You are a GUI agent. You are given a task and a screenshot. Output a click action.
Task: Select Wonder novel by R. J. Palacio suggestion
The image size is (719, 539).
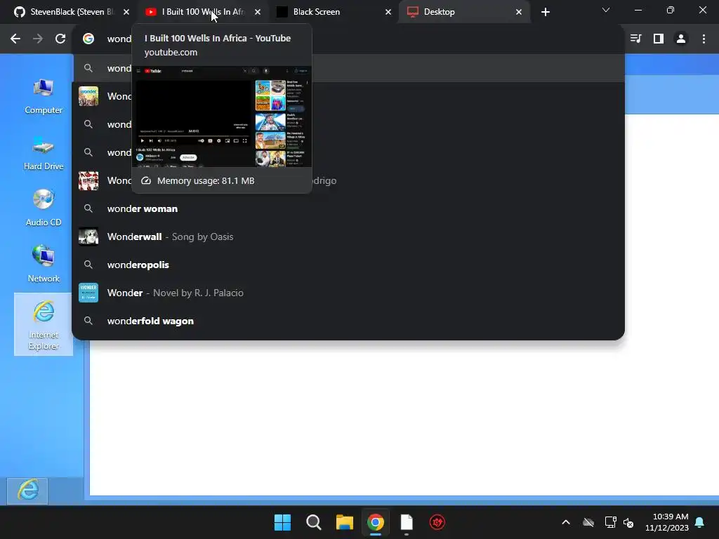point(348,293)
